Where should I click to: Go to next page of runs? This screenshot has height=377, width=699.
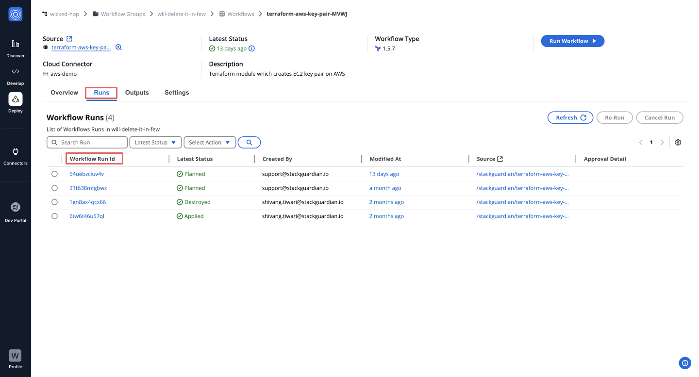pyautogui.click(x=662, y=143)
